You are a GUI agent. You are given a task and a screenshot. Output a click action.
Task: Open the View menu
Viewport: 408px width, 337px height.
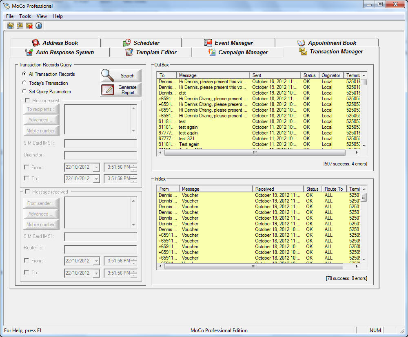pos(42,16)
